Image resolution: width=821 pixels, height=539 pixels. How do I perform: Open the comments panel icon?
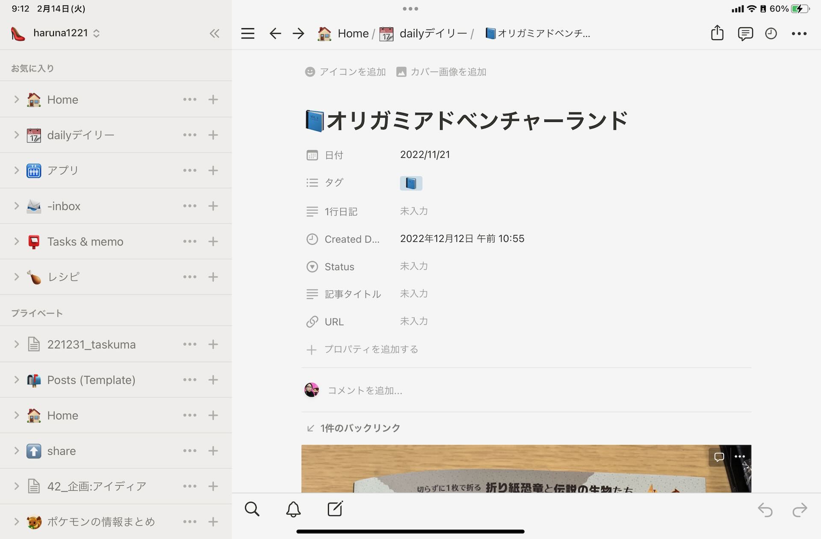point(745,34)
